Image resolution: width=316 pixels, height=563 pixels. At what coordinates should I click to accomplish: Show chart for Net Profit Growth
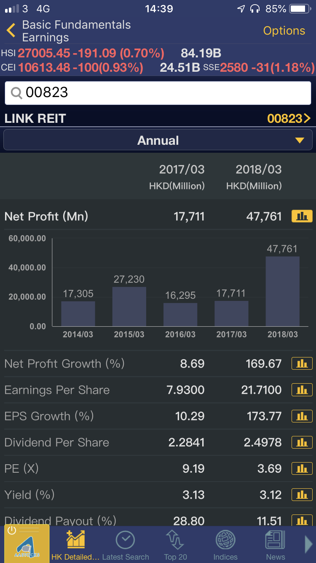tap(302, 363)
